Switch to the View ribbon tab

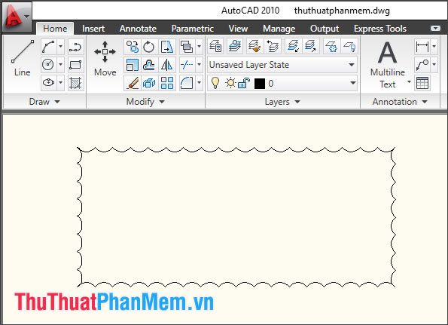pos(238,29)
